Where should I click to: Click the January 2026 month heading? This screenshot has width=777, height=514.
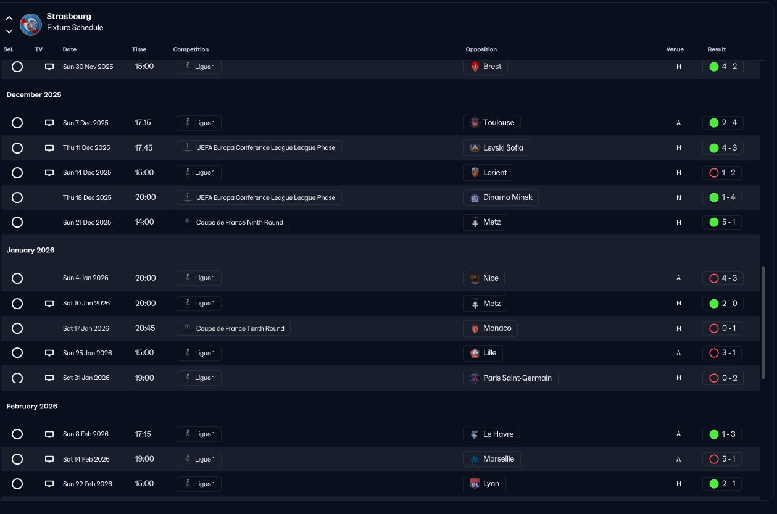point(31,251)
